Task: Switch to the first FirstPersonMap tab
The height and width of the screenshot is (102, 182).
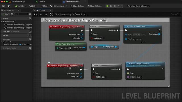Action: point(18,2)
